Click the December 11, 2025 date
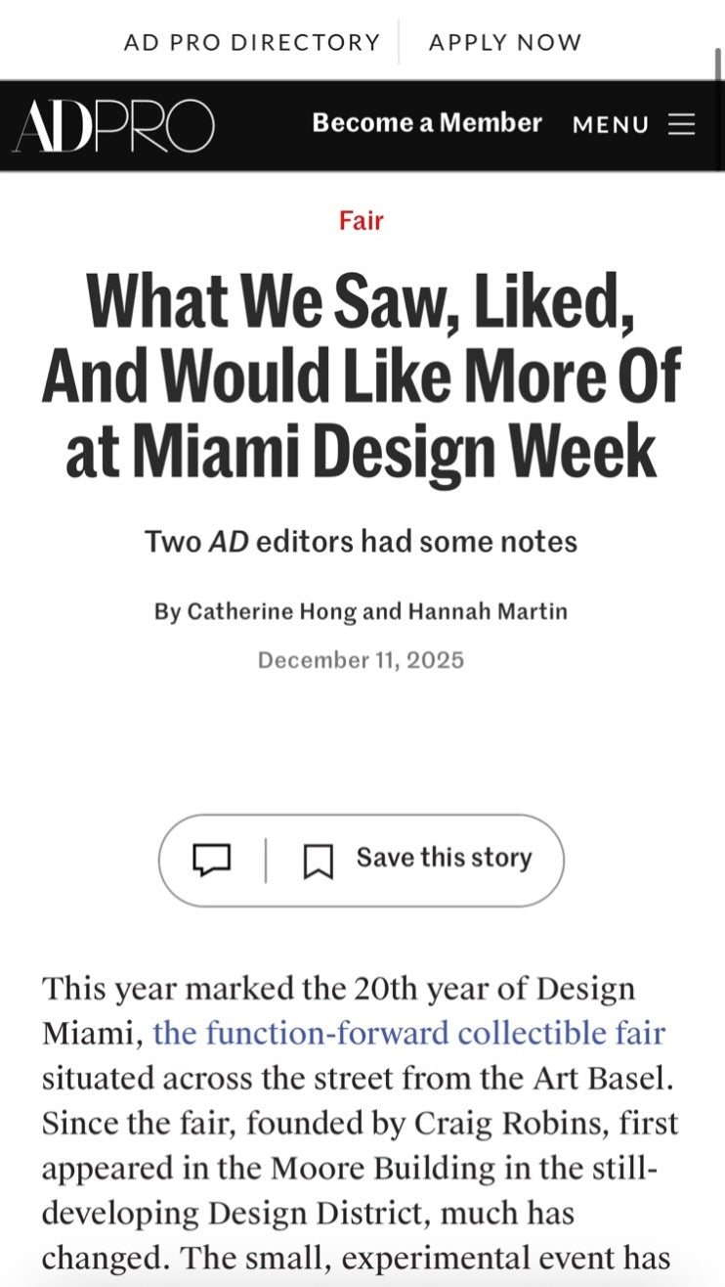Image resolution: width=725 pixels, height=1287 pixels. click(362, 660)
